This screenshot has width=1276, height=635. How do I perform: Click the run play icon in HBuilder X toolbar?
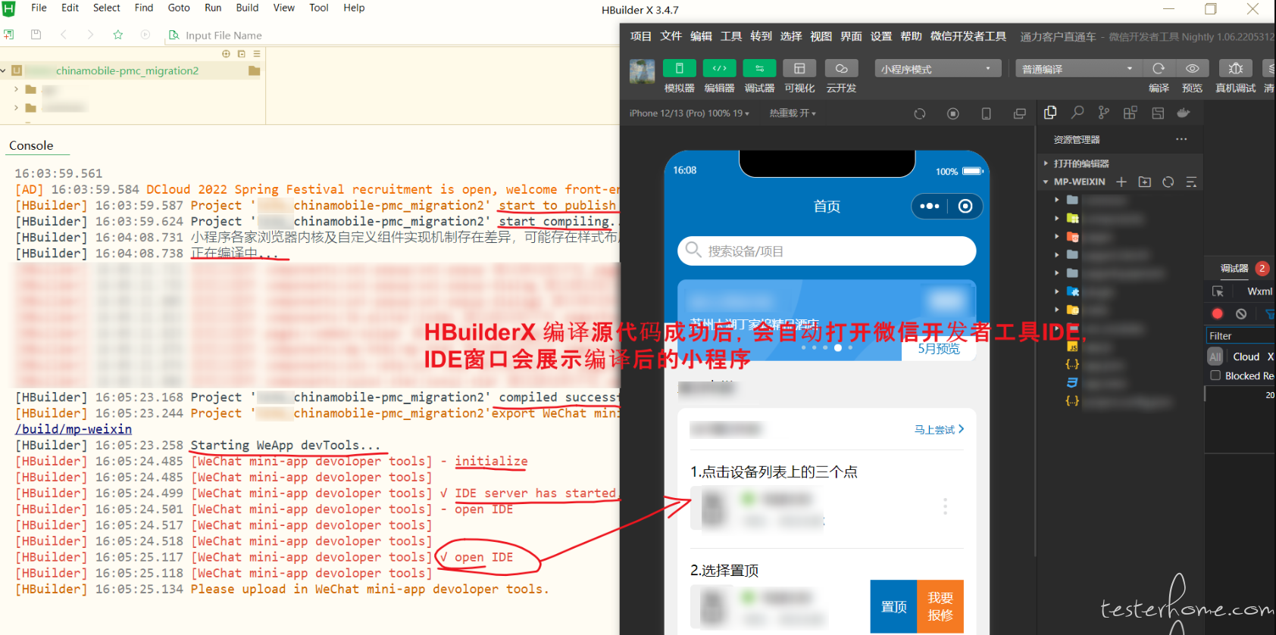[x=145, y=35]
